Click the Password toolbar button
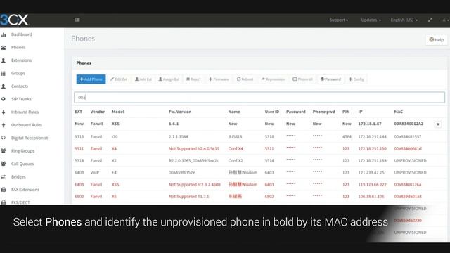450x253 pixels. point(330,79)
